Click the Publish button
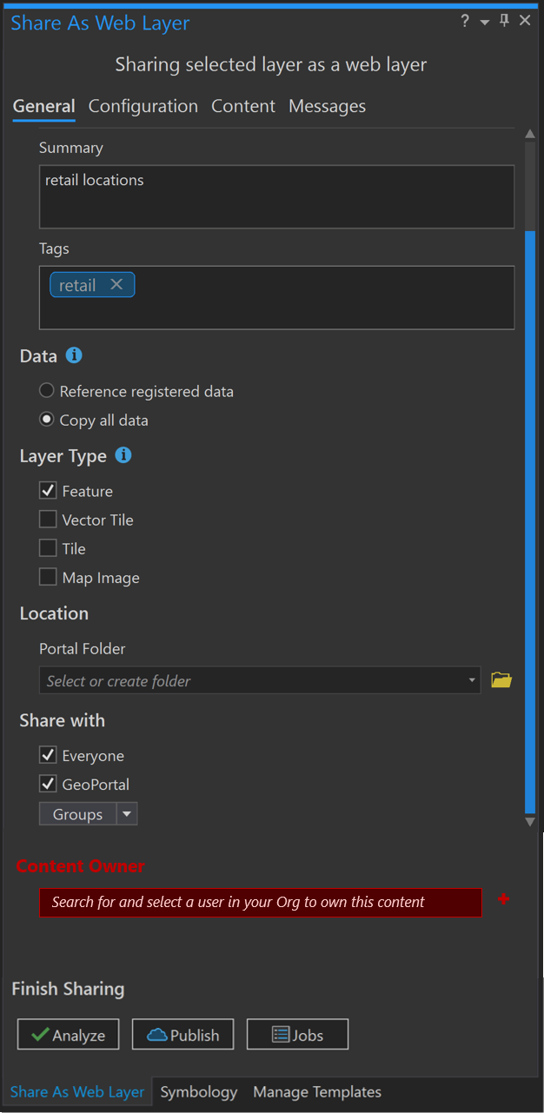 182,1035
